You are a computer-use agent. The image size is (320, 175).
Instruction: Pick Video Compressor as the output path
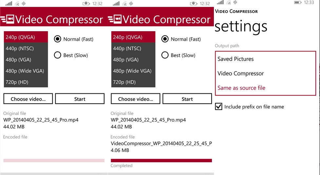coord(240,73)
